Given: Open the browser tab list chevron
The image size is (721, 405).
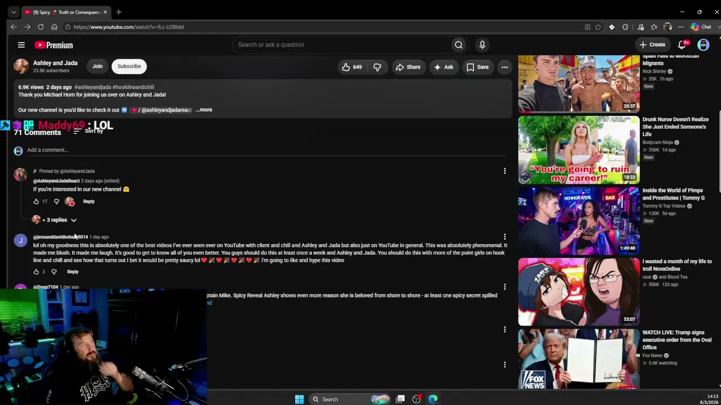Looking at the screenshot, I should coord(14,12).
